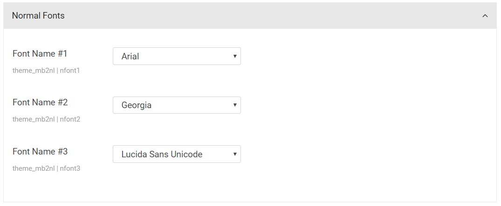Click the 'Font Name #3' label
The image size is (501, 206).
(x=40, y=151)
